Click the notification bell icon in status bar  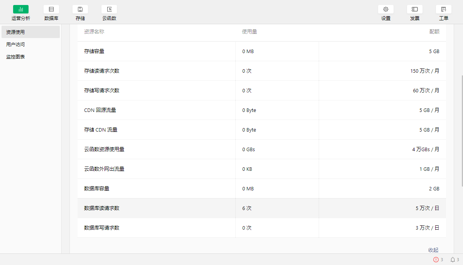(x=453, y=260)
